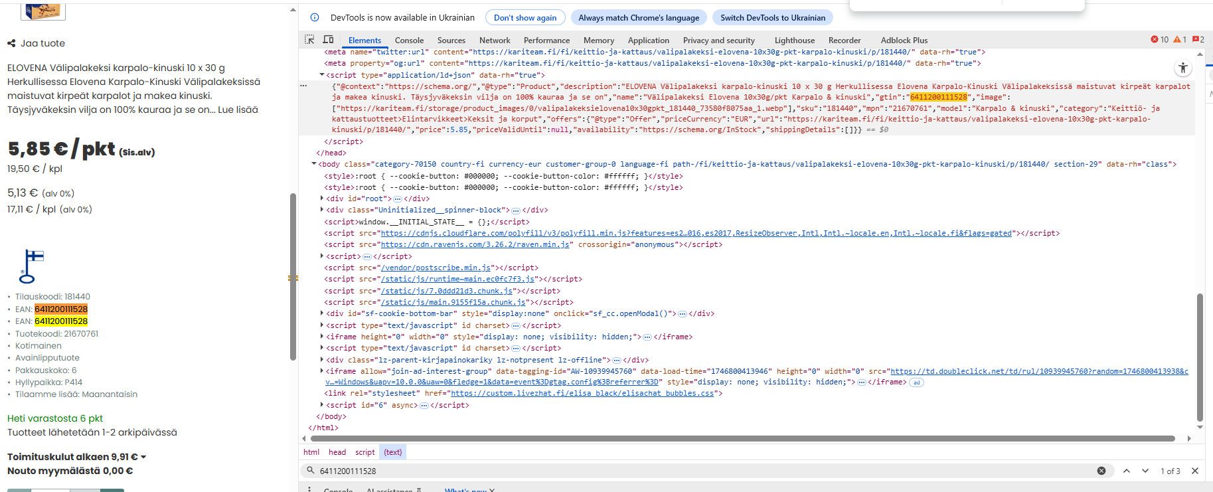The image size is (1213, 492).
Task: Click Always match Chrome's language button
Action: 639,18
